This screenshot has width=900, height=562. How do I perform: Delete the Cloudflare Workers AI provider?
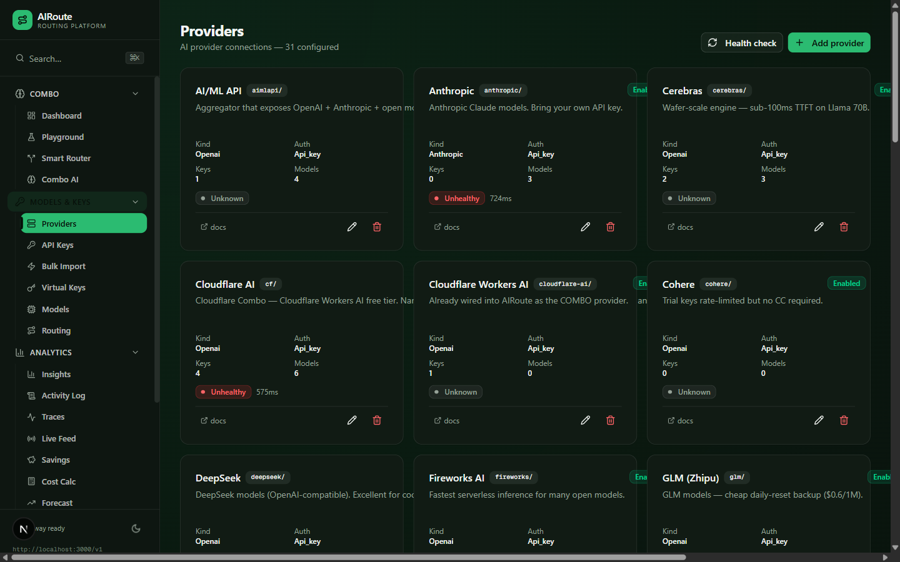[x=611, y=420]
